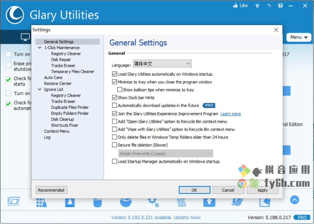Click PRO tag next to automatic updates option
The height and width of the screenshot is (224, 314).
pos(209,106)
